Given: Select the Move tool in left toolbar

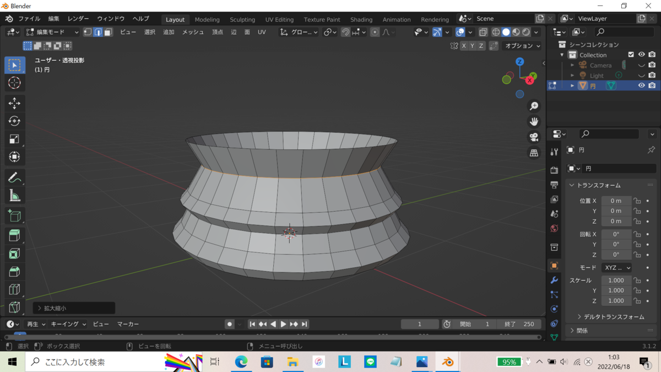Looking at the screenshot, I should 15,103.
